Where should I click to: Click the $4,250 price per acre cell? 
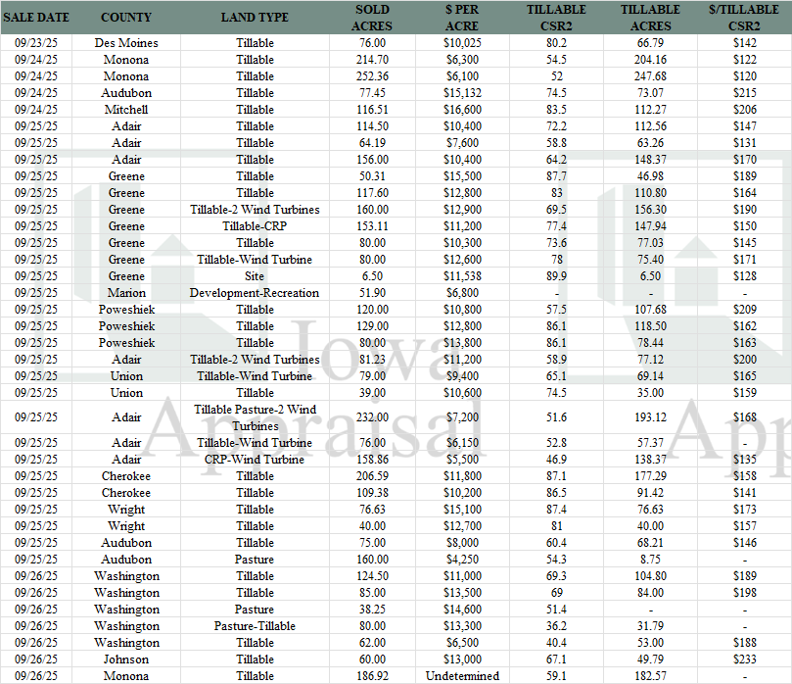coord(462,560)
